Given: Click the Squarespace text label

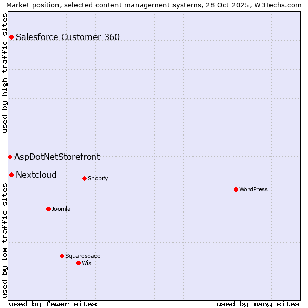Looking at the screenshot, I should 83,256.
